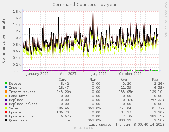Click the Replace average value 10.42u

tap(127, 100)
